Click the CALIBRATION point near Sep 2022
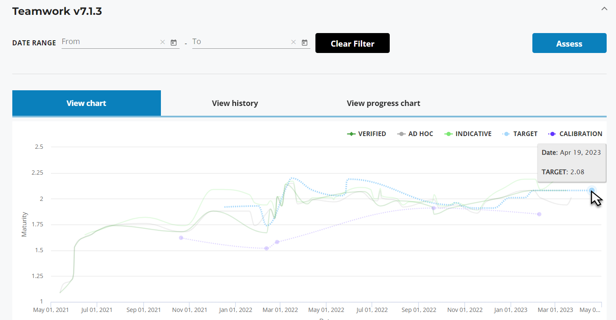Screen dimensions: 616x320 (433, 208)
